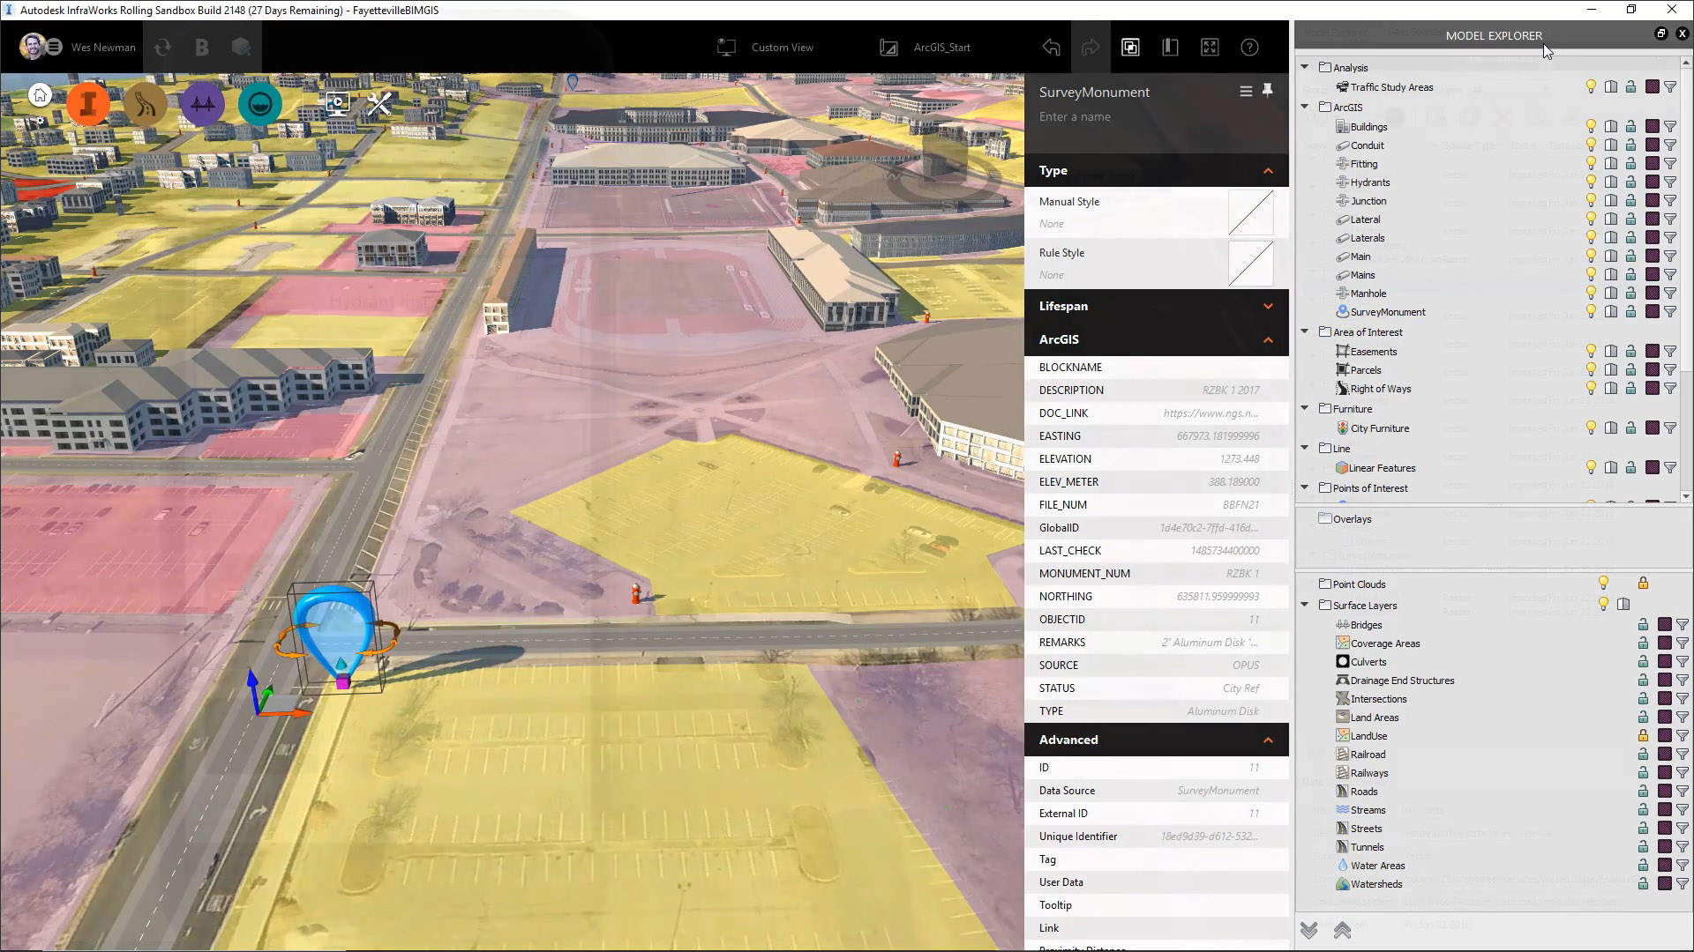Click the book icon for Parcels layer
Image resolution: width=1694 pixels, height=952 pixels.
pos(1611,369)
